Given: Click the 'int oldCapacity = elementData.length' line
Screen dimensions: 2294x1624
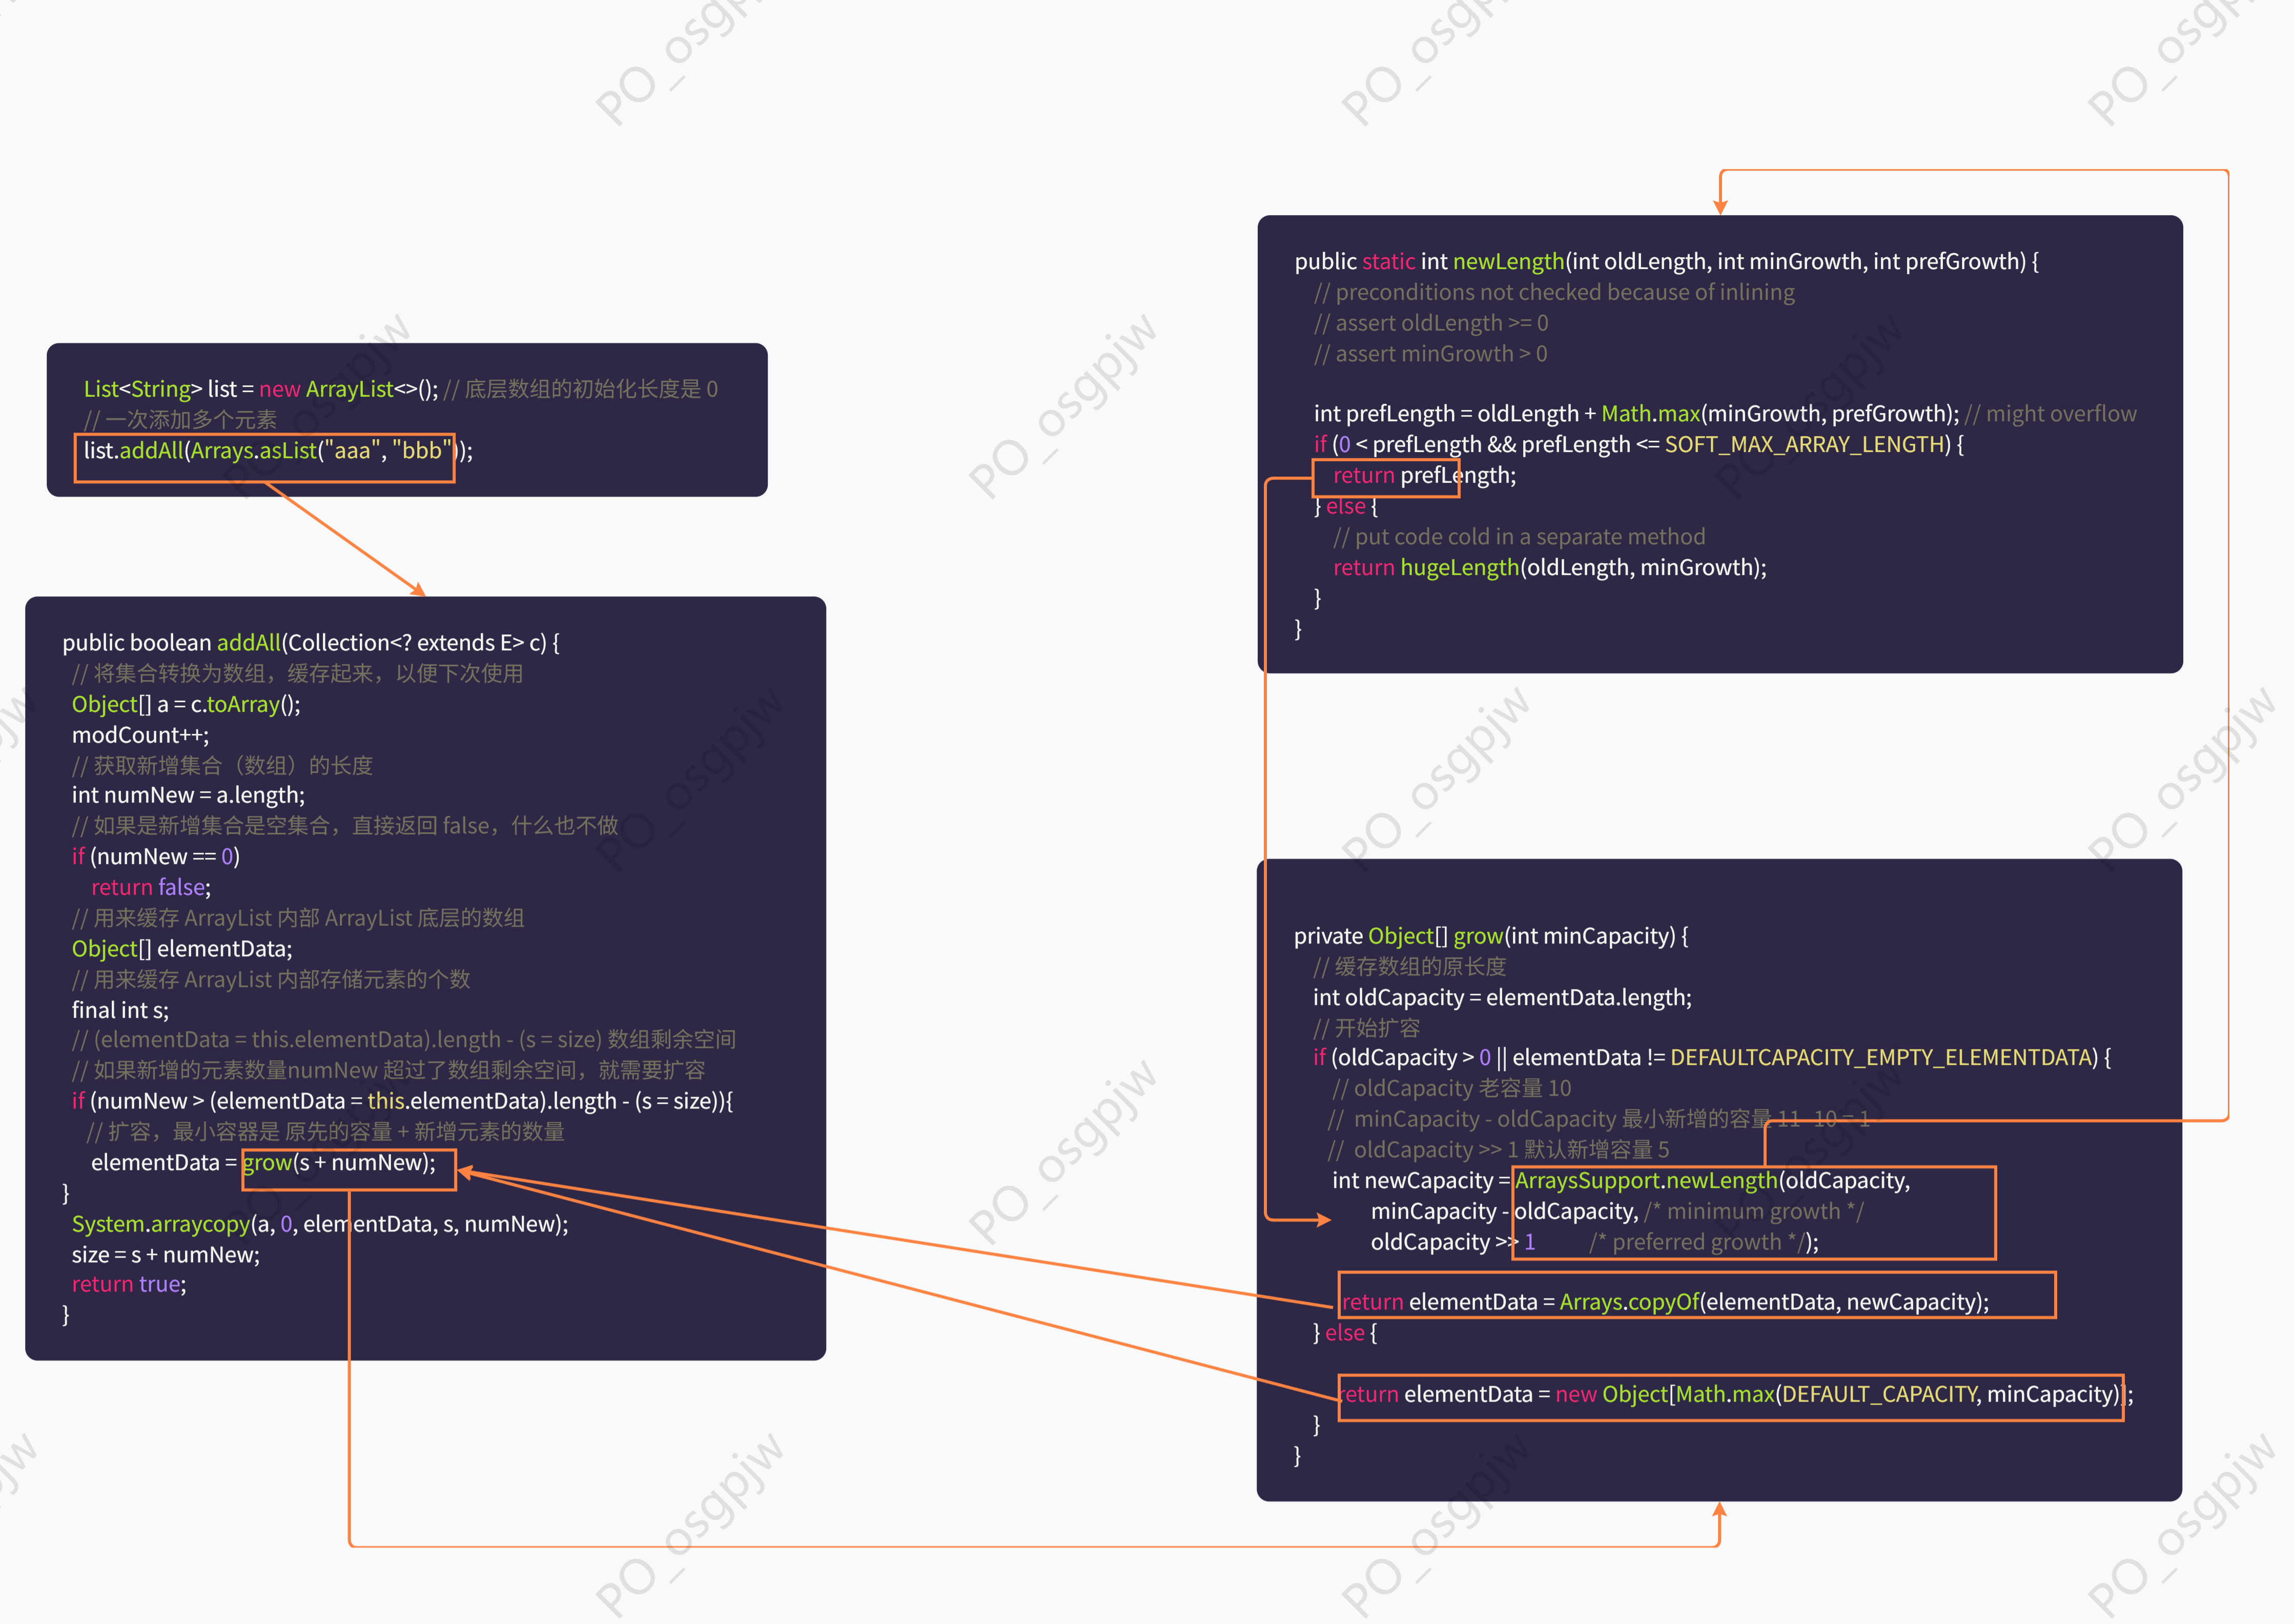Looking at the screenshot, I should tap(1502, 998).
